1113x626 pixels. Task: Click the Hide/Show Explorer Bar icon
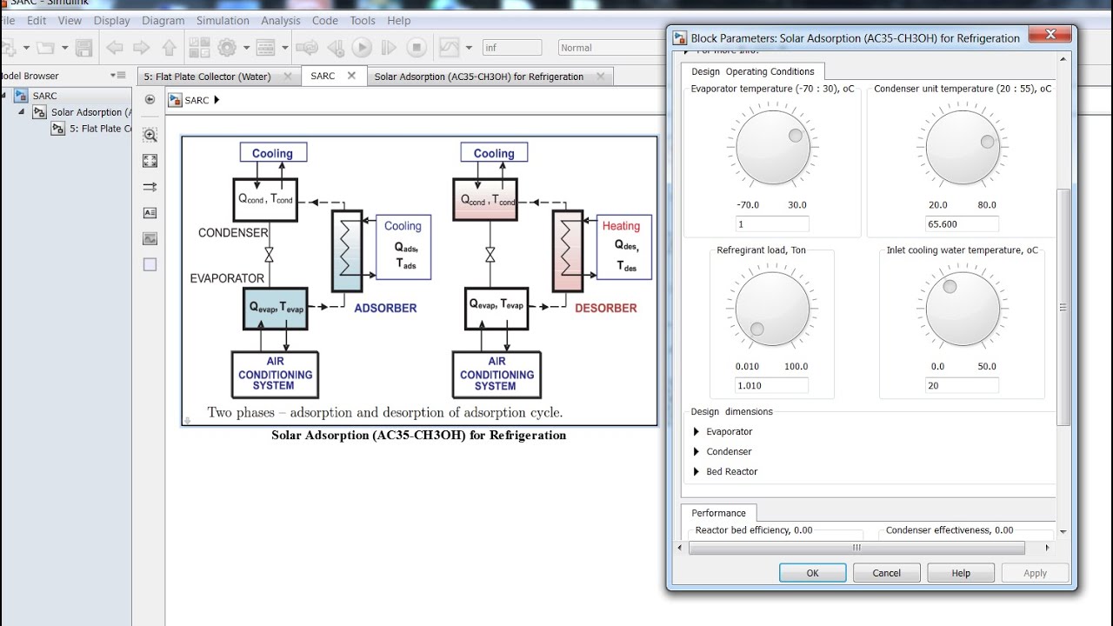[150, 100]
